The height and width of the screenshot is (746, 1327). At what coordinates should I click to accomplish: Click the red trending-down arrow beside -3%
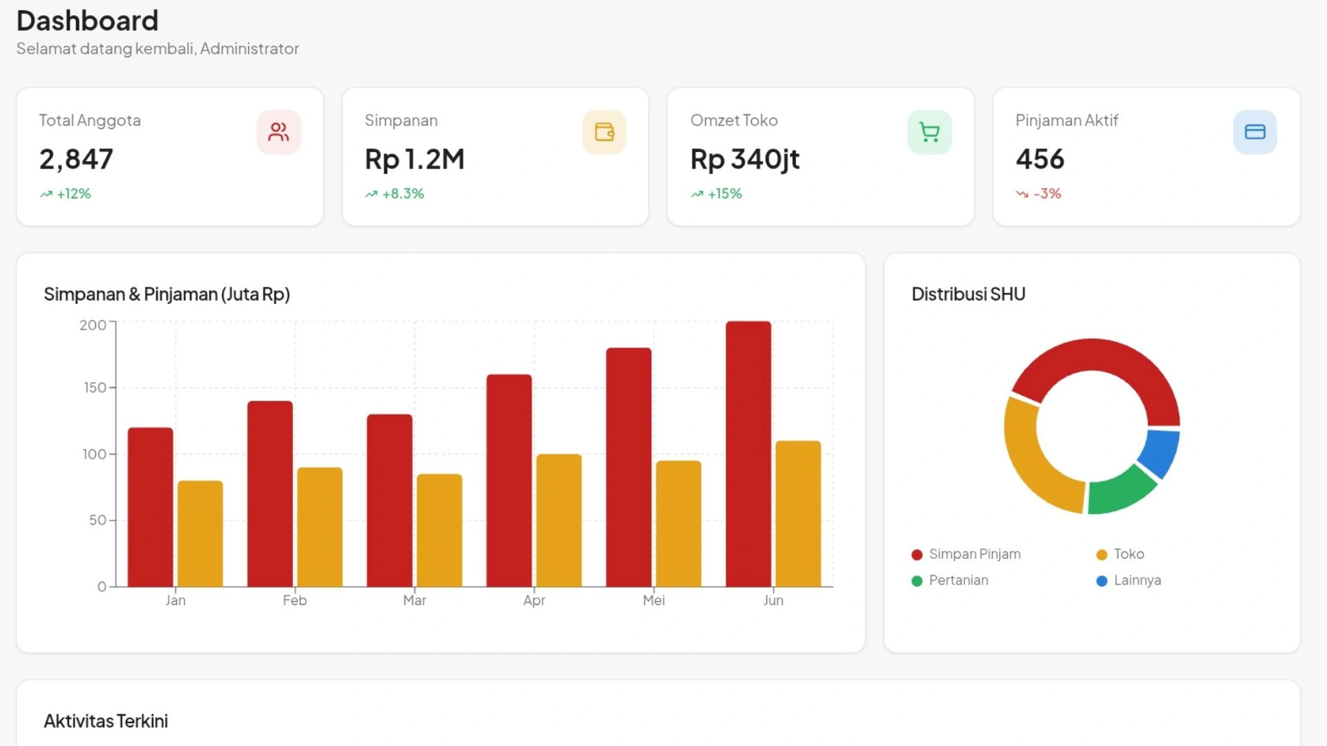[1022, 194]
